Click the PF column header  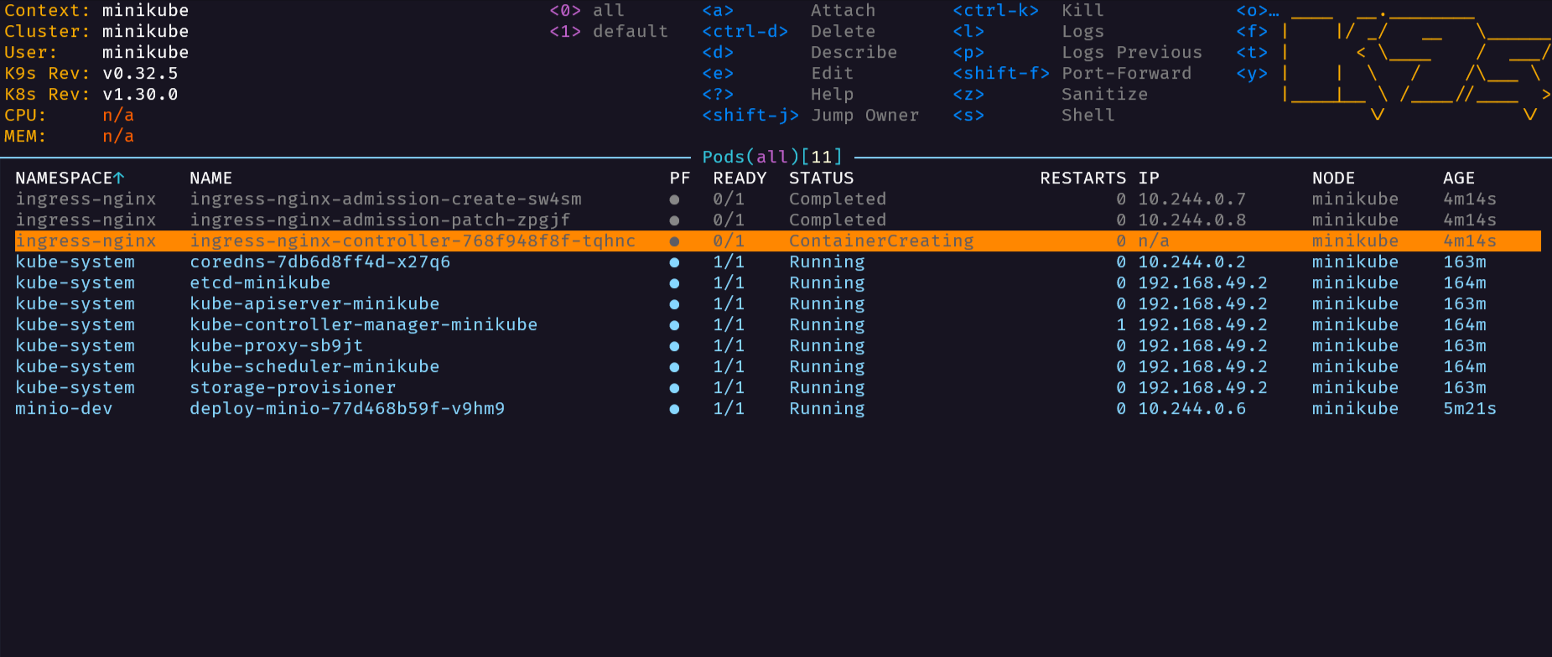pos(680,178)
